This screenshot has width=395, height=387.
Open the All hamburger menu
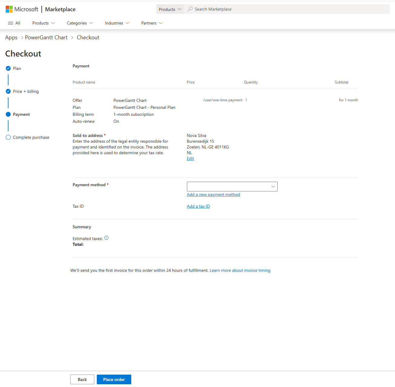(x=14, y=23)
